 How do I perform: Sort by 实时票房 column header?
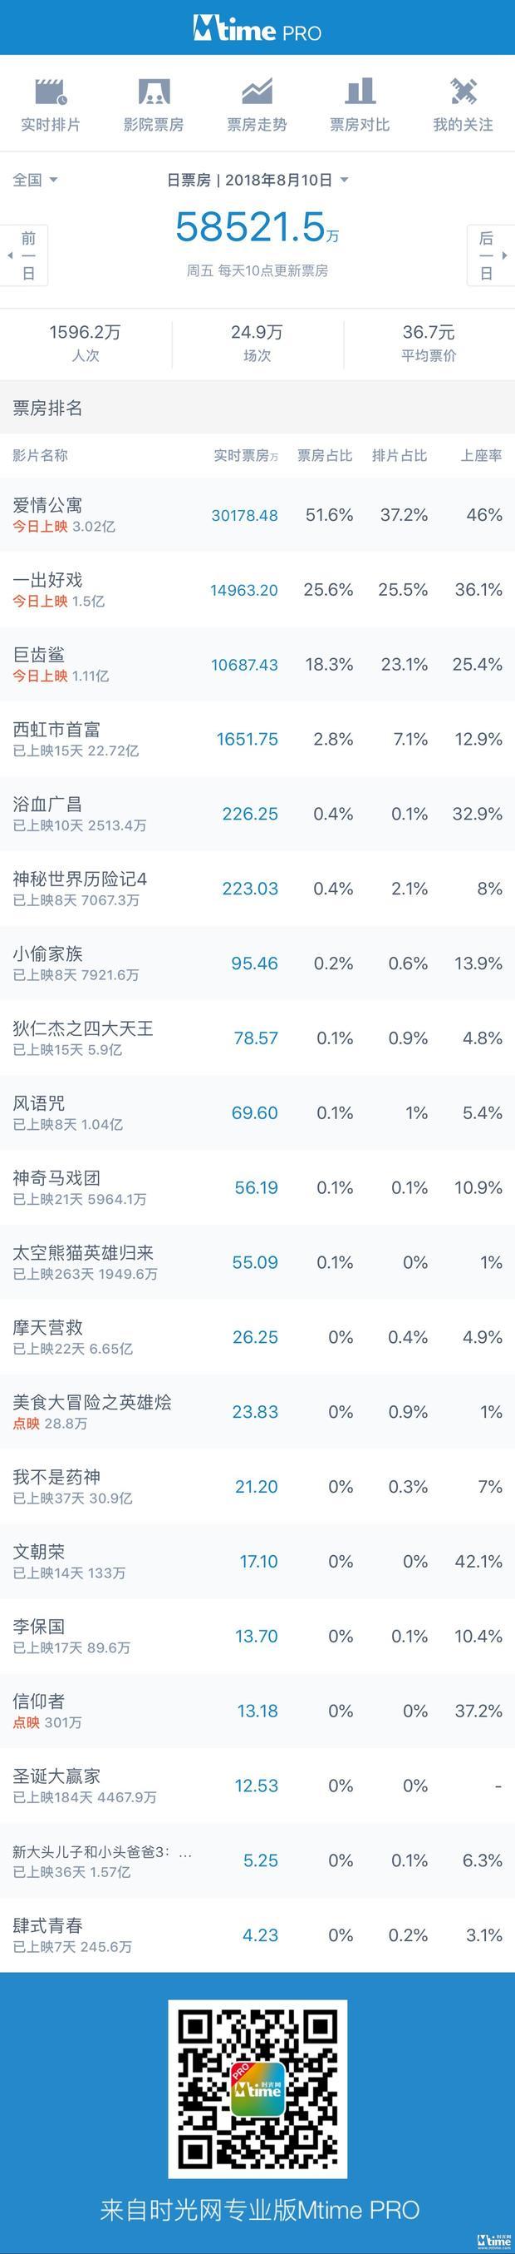(246, 455)
